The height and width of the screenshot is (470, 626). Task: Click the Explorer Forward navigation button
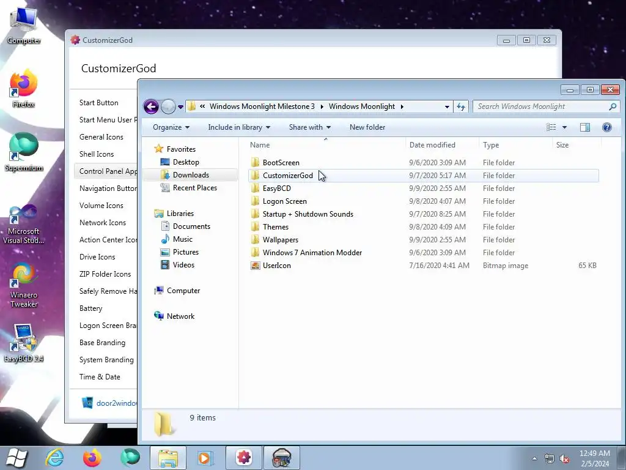tap(168, 106)
